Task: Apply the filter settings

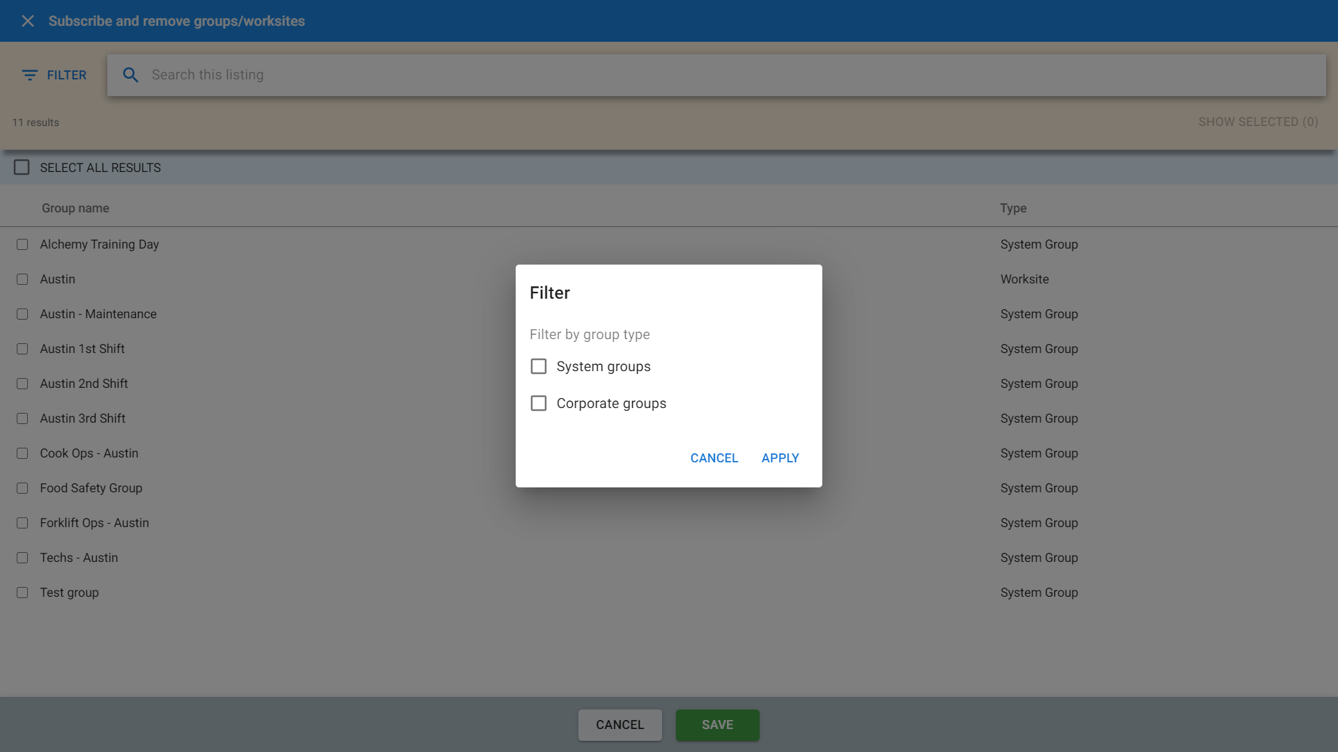Action: 780,458
